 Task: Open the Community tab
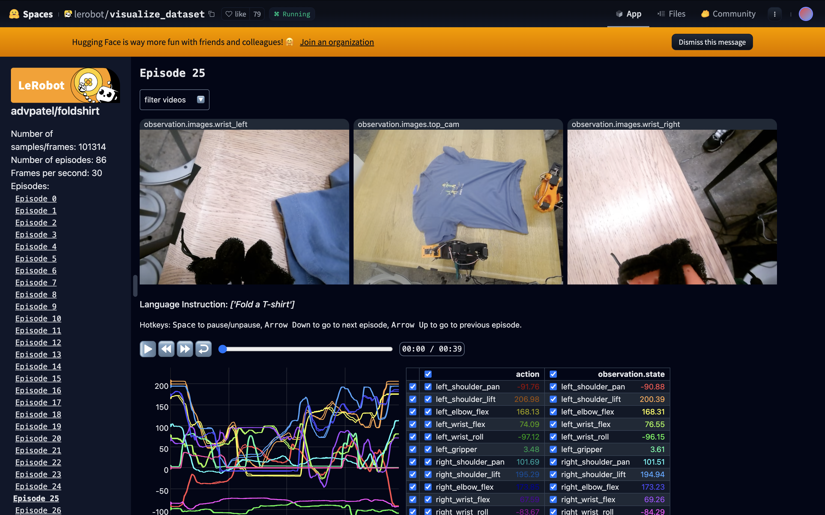(x=728, y=14)
